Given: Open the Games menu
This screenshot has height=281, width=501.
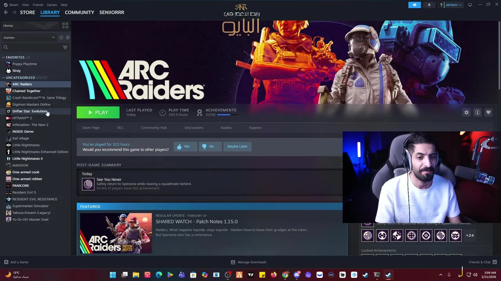Looking at the screenshot, I should coord(52,5).
